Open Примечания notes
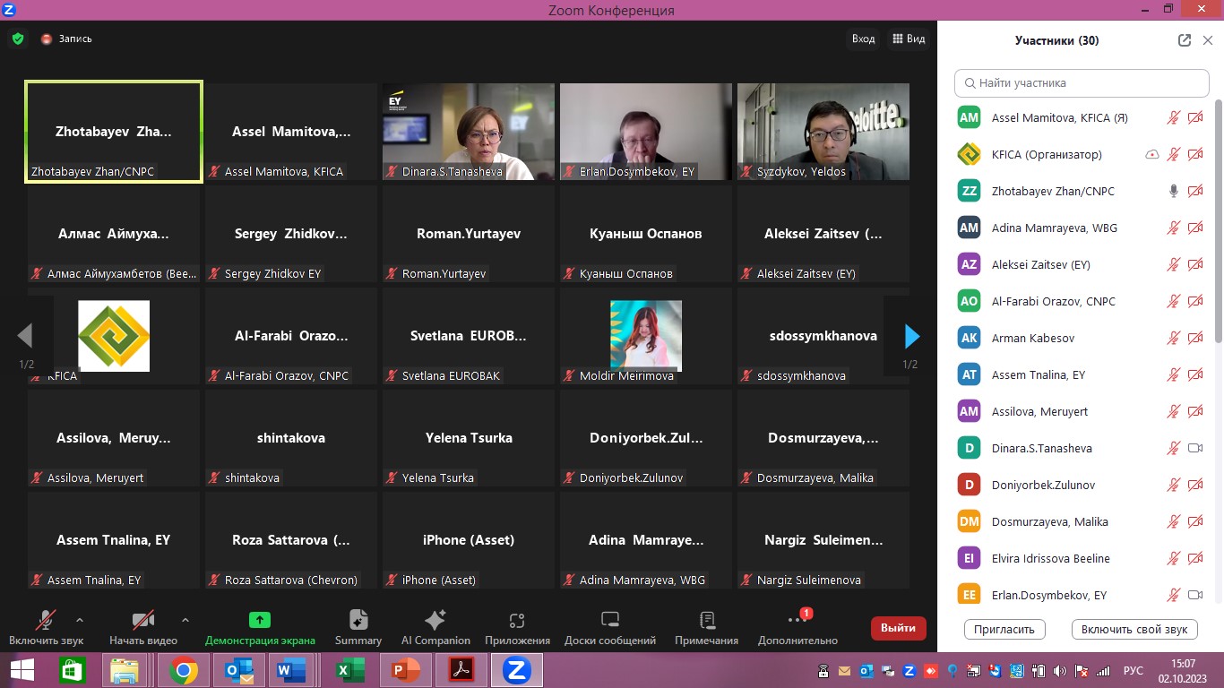The width and height of the screenshot is (1224, 688). (707, 628)
